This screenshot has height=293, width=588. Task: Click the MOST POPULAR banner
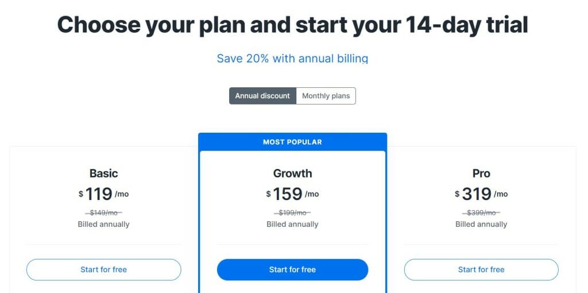pyautogui.click(x=292, y=142)
